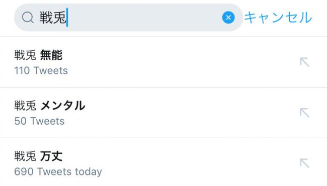Clear the search text with the X icon
Viewport: 327px width, 186px height.
pos(228,18)
